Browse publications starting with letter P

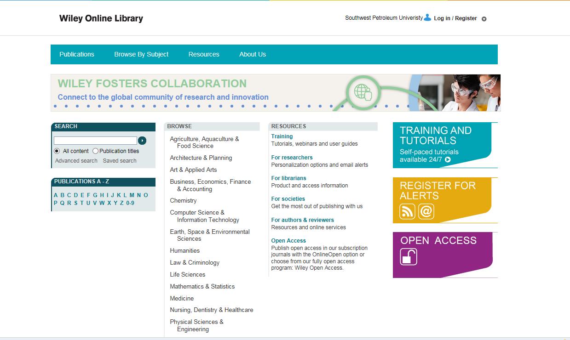tap(56, 203)
